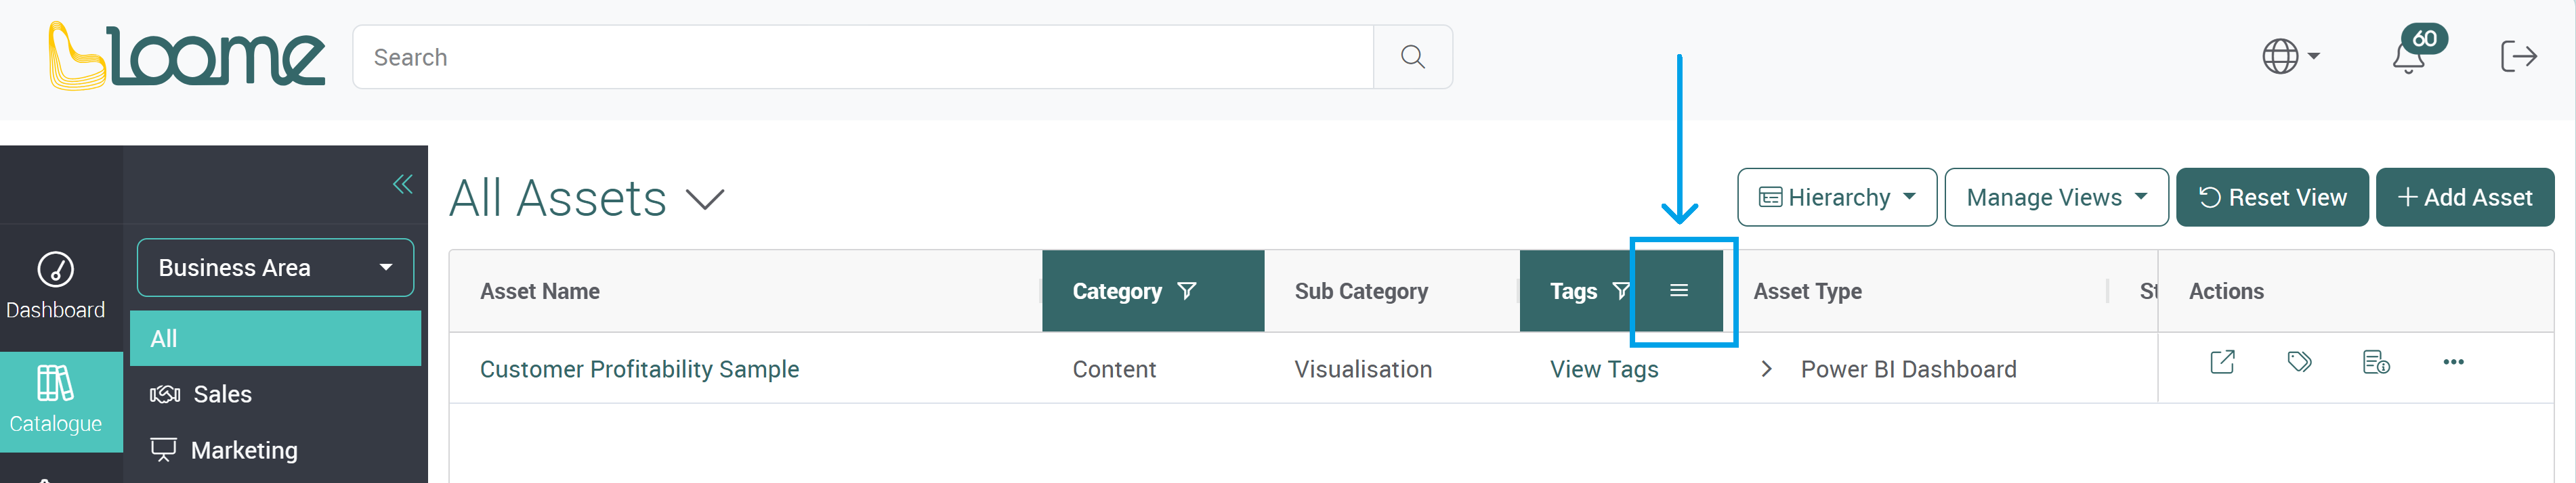The height and width of the screenshot is (483, 2576).
Task: Click the log out icon
Action: (2518, 57)
